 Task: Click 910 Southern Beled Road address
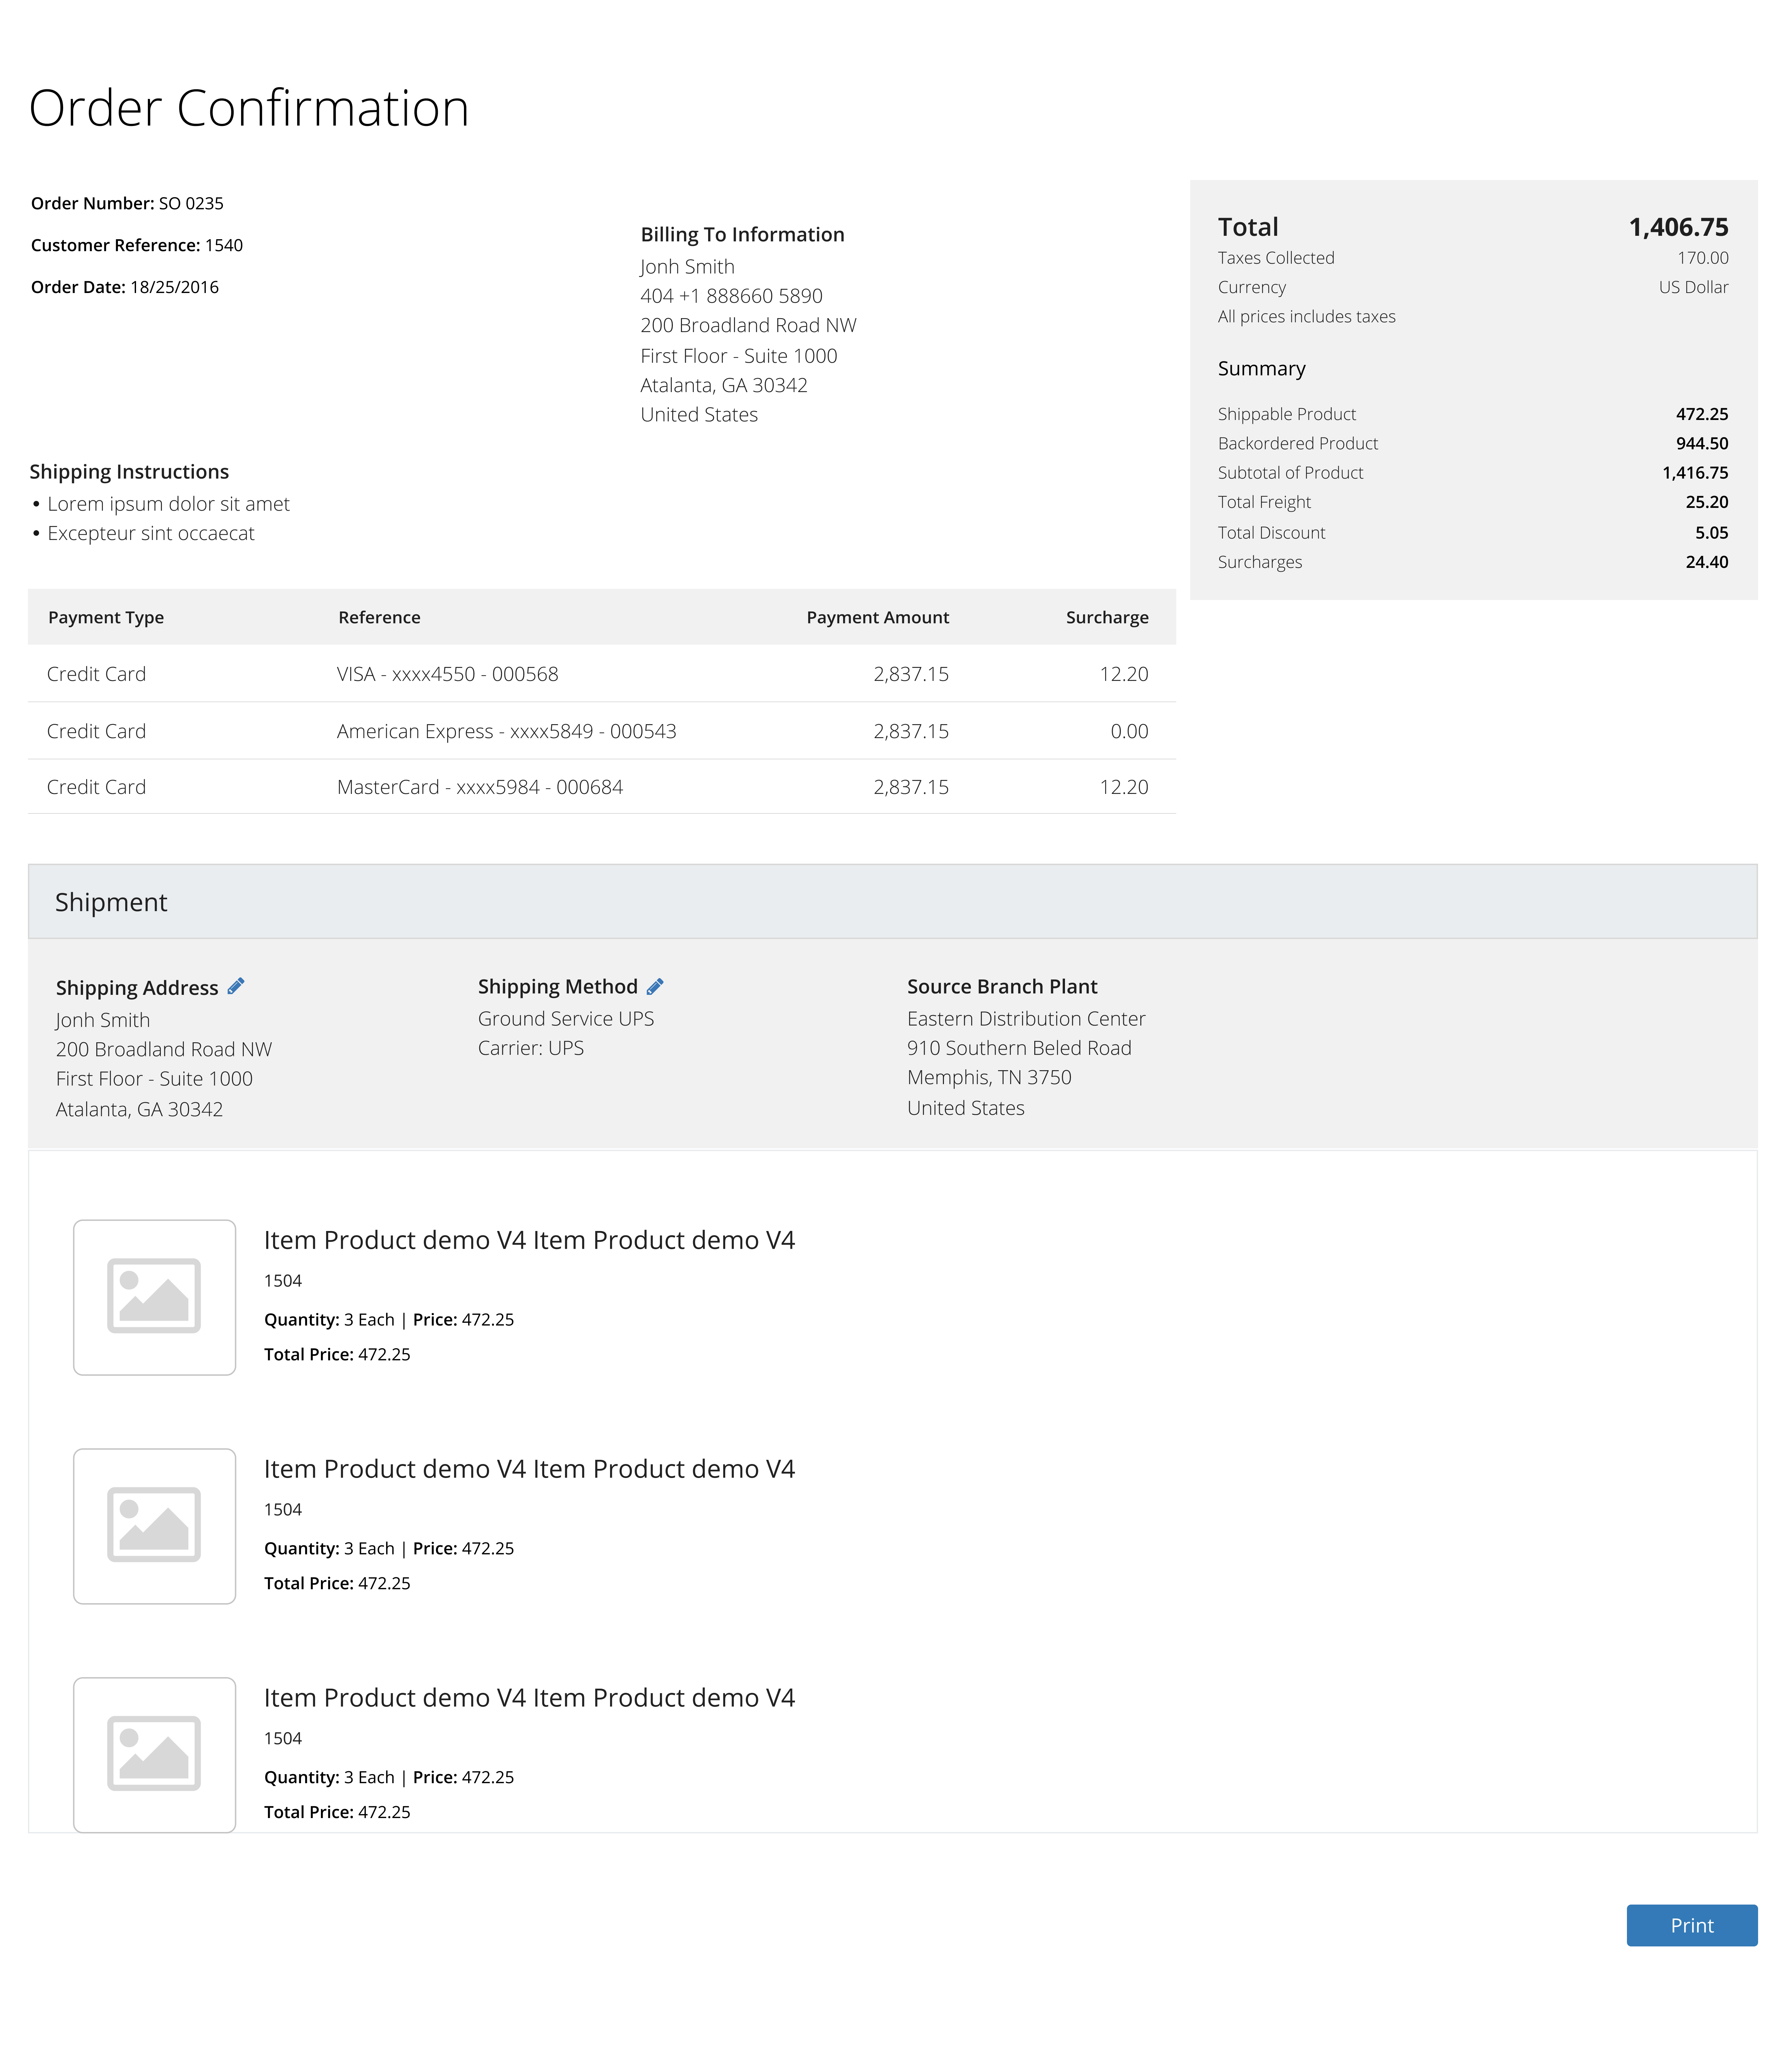[x=1019, y=1048]
